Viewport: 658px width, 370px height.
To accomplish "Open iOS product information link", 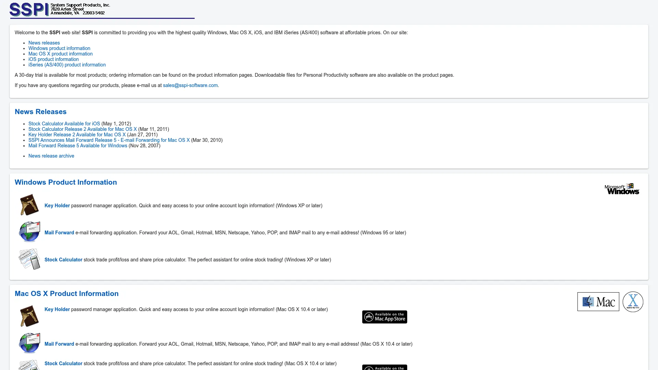I will click(53, 59).
